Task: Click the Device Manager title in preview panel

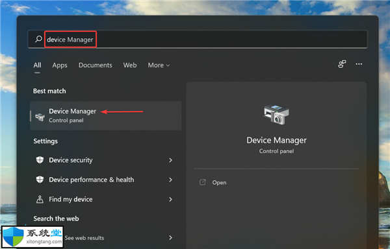Action: (276, 140)
